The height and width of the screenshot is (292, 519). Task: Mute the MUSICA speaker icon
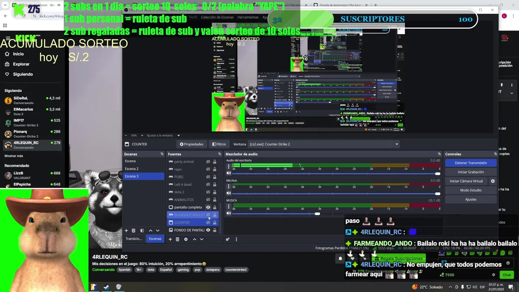(229, 213)
